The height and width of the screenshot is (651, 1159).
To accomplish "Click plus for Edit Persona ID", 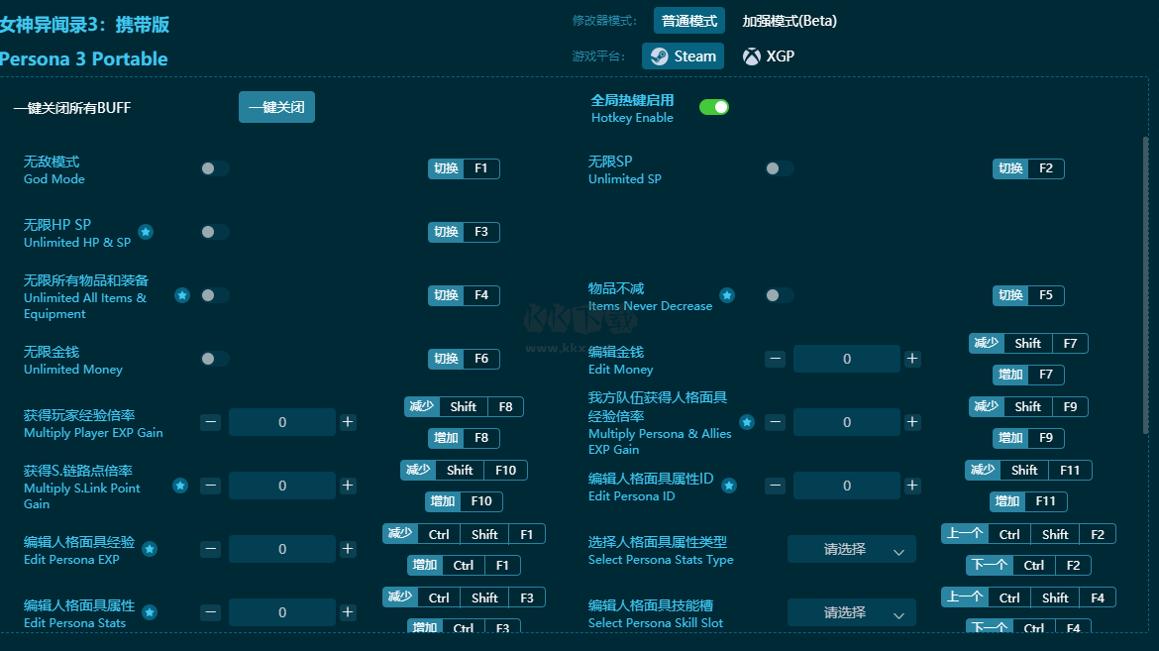I will point(912,486).
